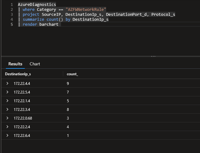Expand the 172.22.4.4 result row
This screenshot has width=200, height=153.
[x=7, y=83]
